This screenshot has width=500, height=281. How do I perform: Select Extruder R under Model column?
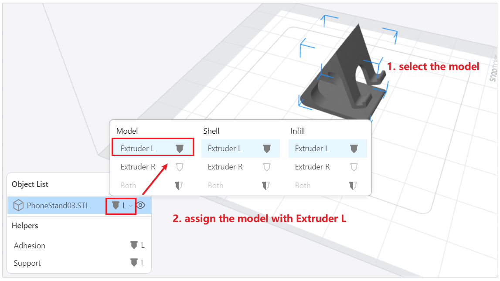pos(153,167)
